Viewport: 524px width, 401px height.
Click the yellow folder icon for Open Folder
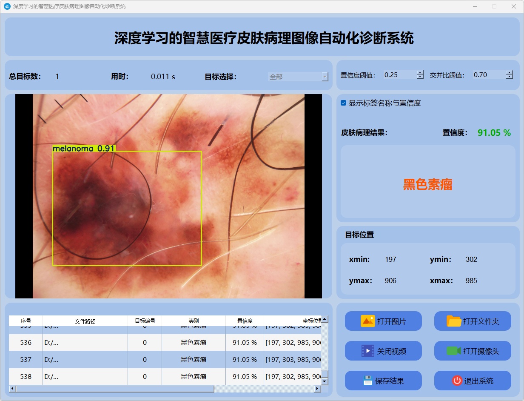454,321
